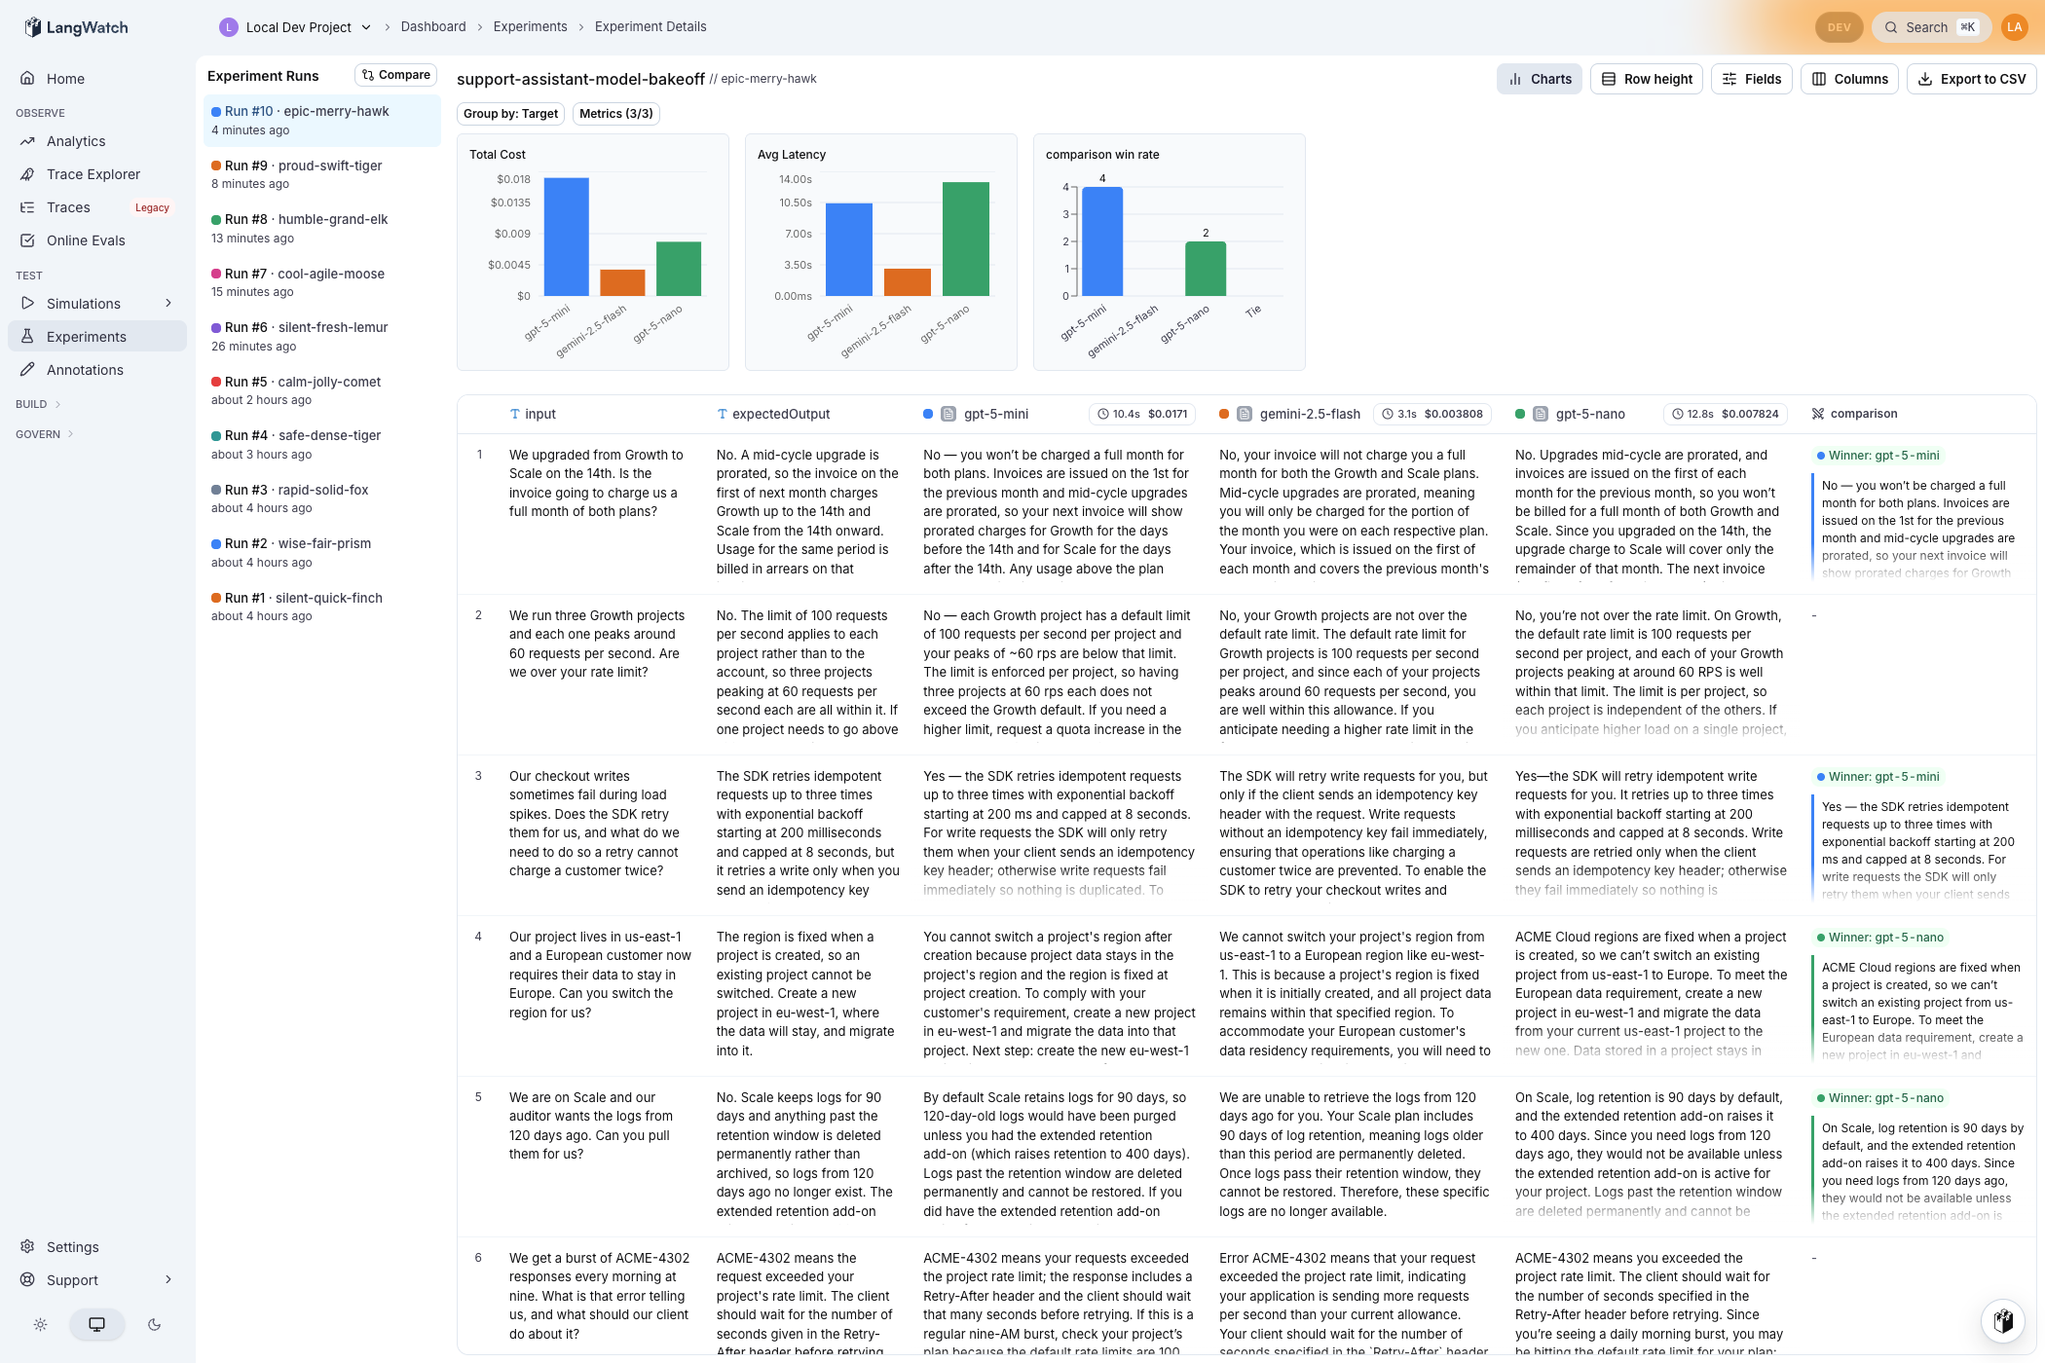Go to Experiments breadcrumb
Screen dimensions: 2045x1363
(531, 26)
